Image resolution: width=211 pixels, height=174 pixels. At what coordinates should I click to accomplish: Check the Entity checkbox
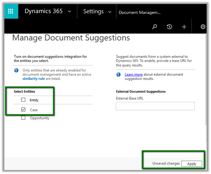point(23,100)
